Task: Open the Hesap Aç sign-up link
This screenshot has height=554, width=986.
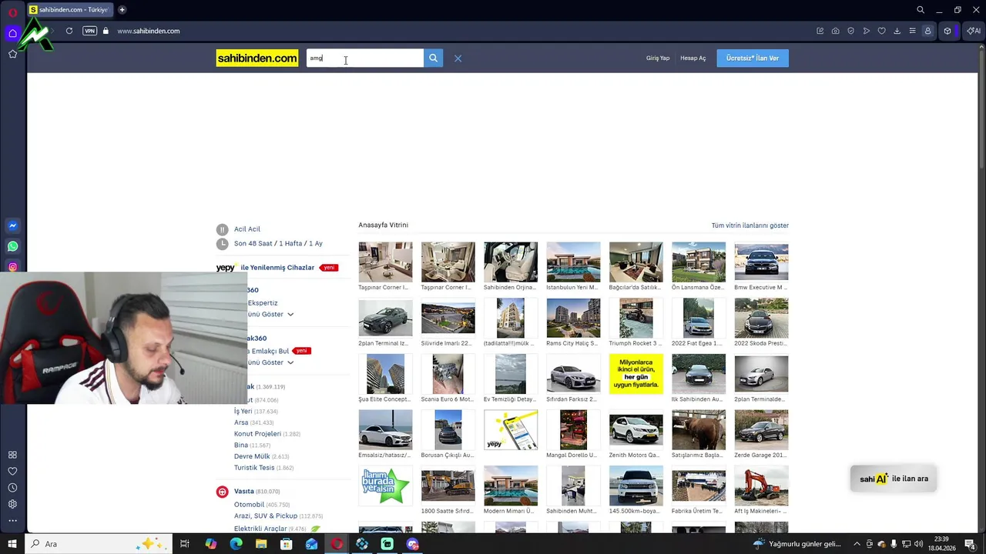Action: pyautogui.click(x=693, y=58)
